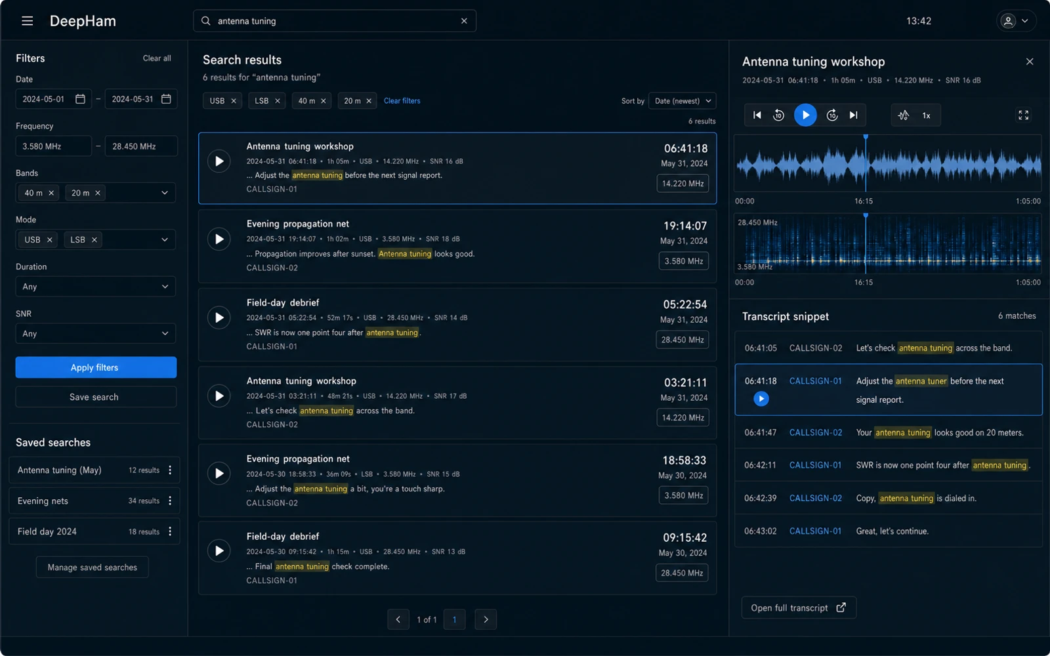Open the user account menu
The image size is (1050, 656).
click(1016, 21)
